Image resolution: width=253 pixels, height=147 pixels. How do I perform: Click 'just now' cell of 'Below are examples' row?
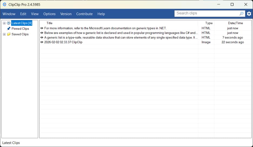pos(233,33)
